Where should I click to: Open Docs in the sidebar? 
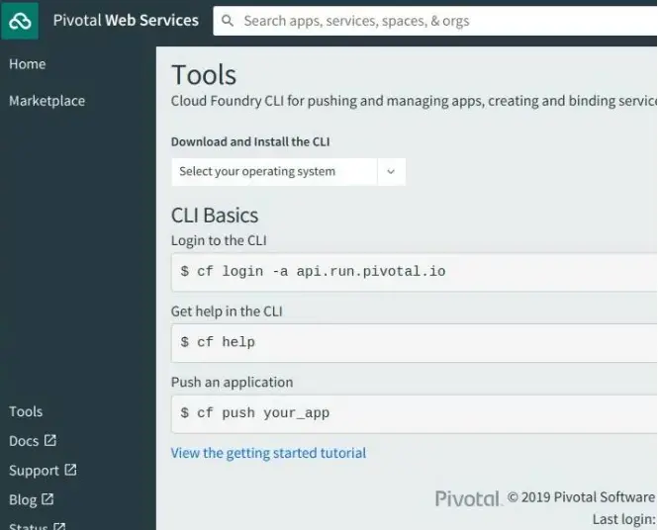(24, 441)
